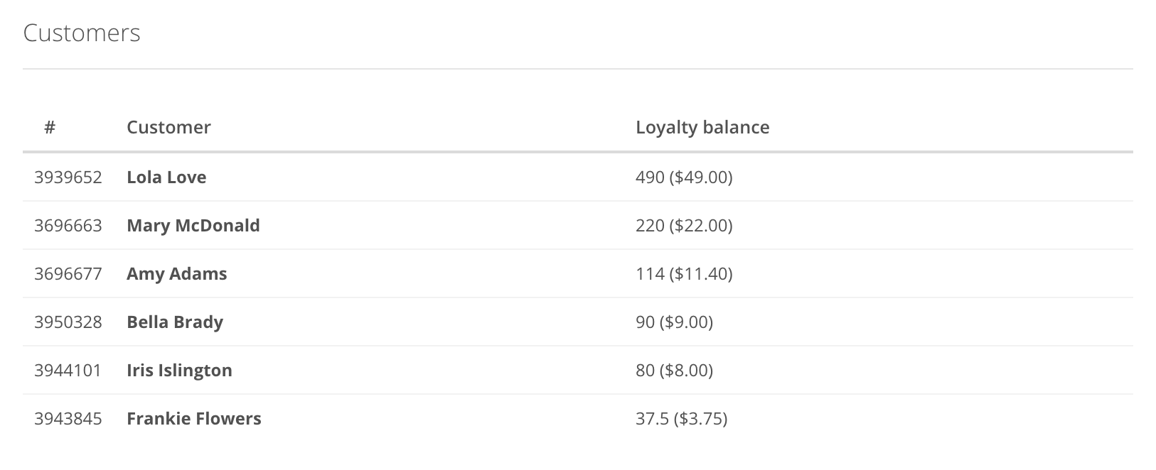Click the Customer column header

[x=168, y=127]
